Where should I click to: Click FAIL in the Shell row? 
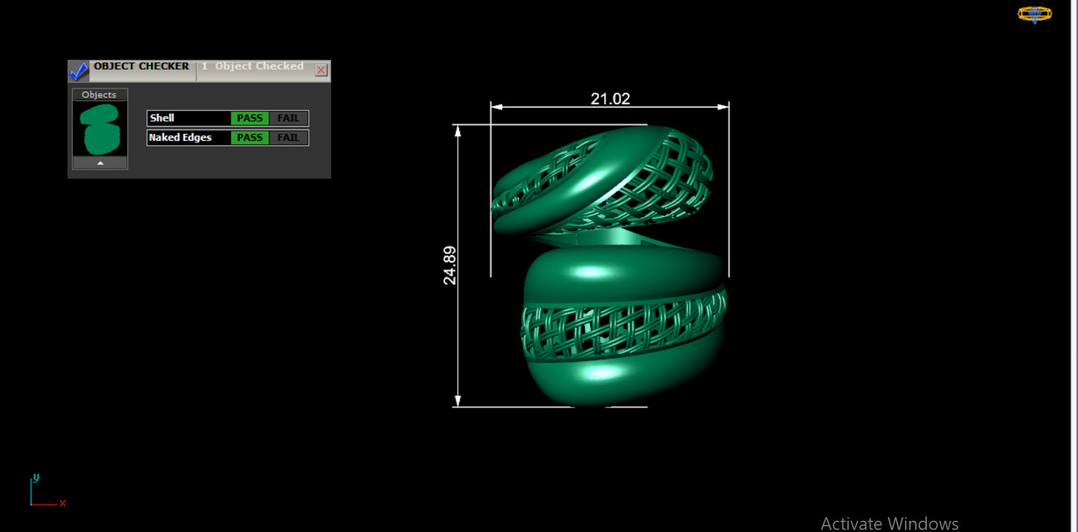click(x=288, y=118)
